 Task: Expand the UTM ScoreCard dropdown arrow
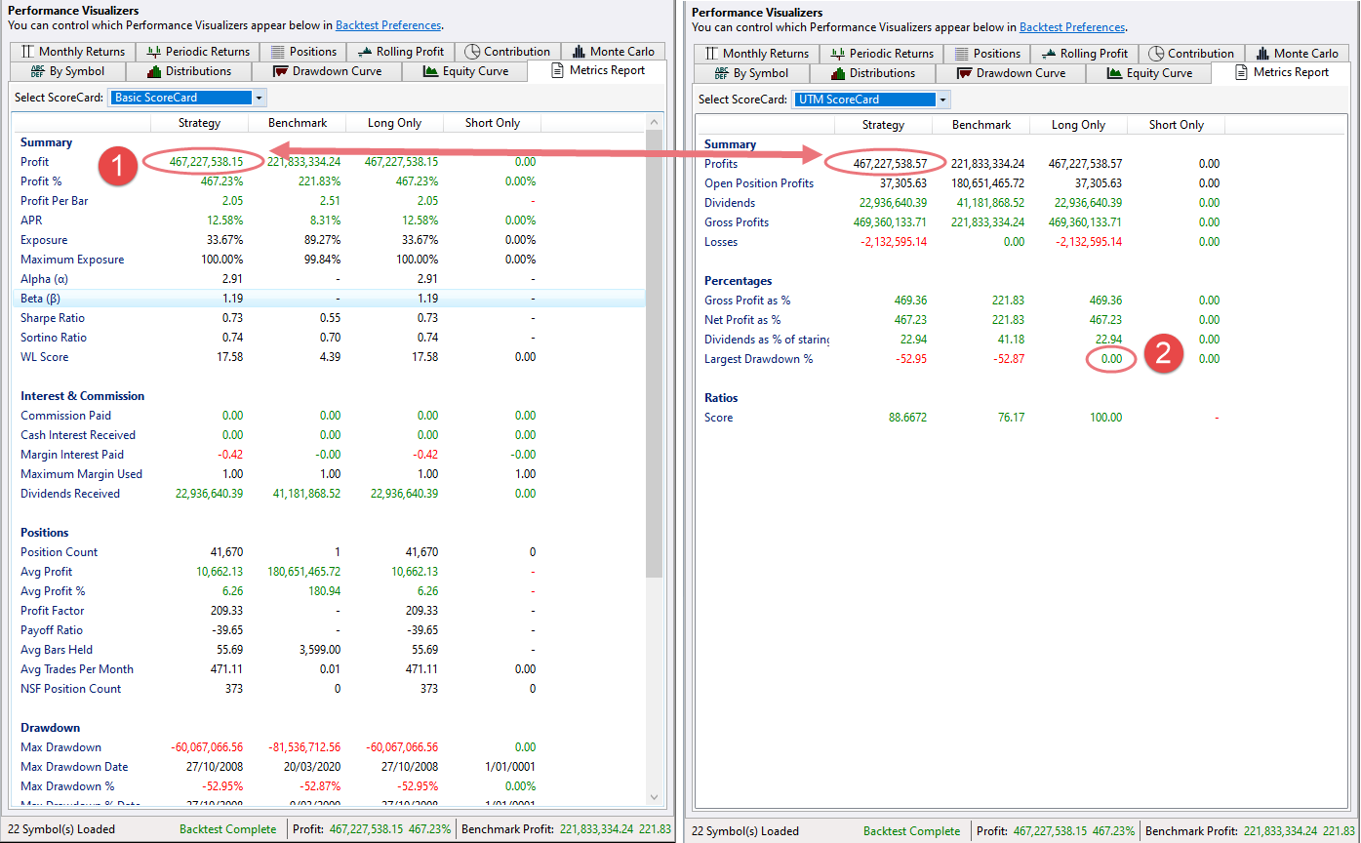[941, 100]
